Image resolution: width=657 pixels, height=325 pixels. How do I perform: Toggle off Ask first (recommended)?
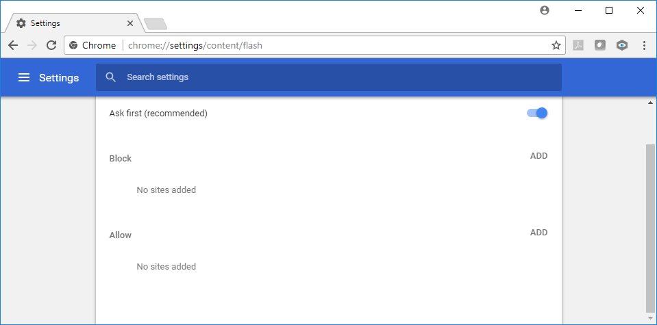(x=537, y=113)
